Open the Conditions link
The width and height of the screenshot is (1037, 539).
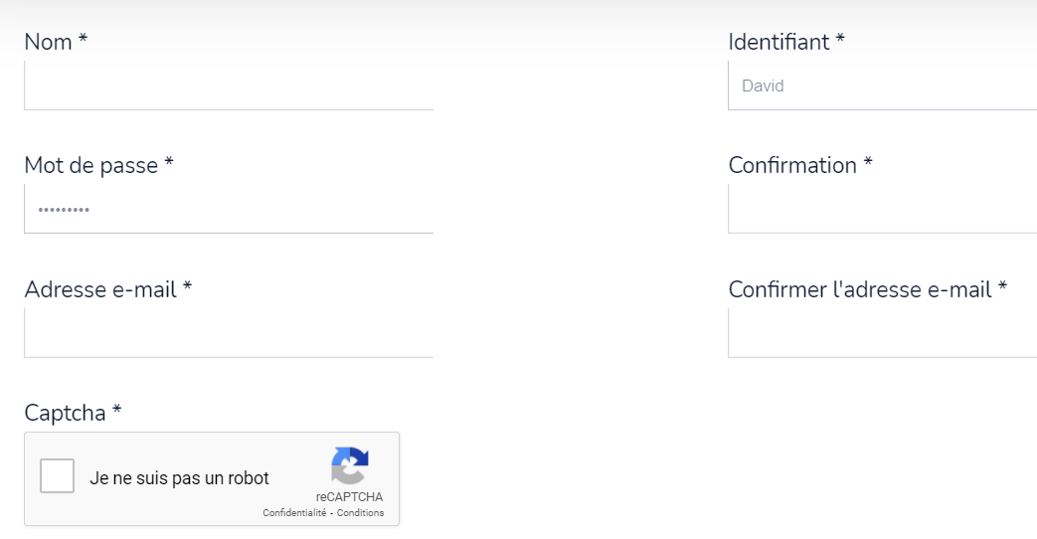[361, 513]
